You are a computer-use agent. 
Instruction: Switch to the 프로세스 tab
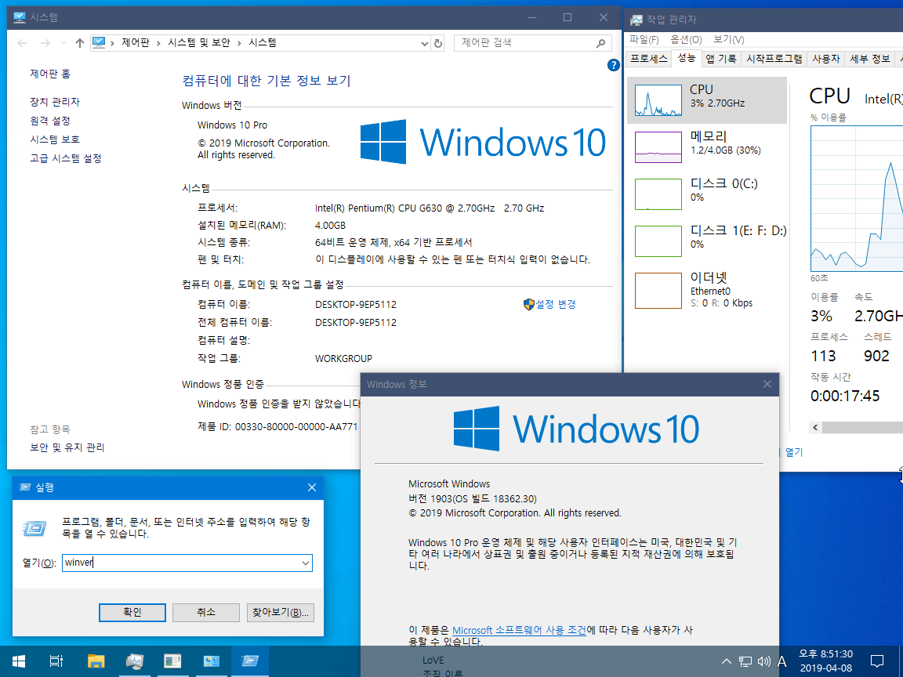pyautogui.click(x=649, y=59)
